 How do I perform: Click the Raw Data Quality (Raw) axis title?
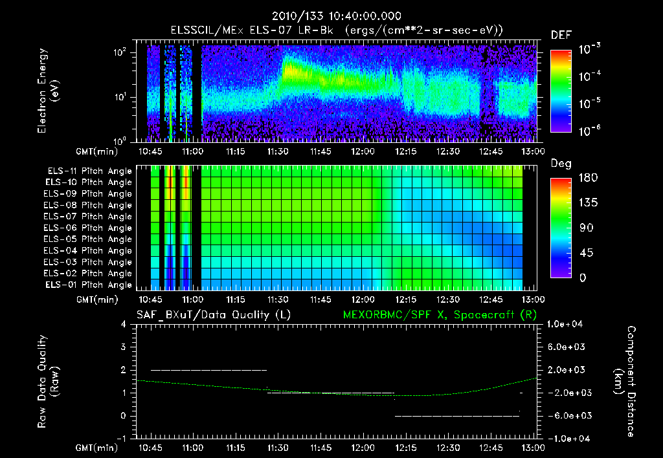[48, 382]
